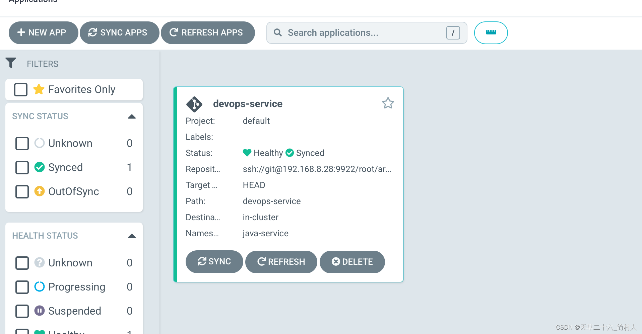642x334 pixels.
Task: Click the Destination value in-cluster
Action: click(x=261, y=217)
